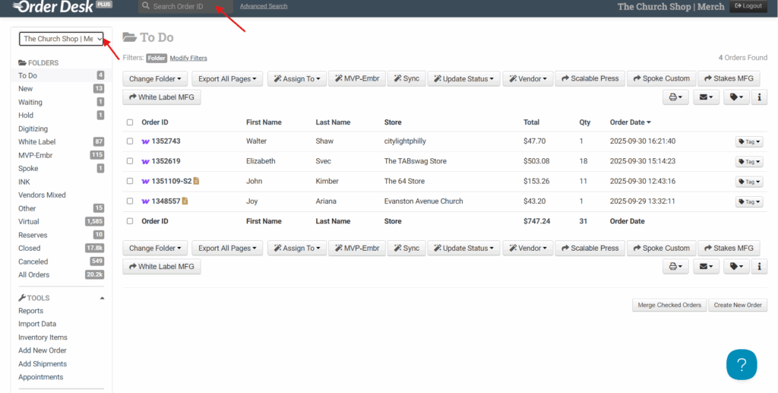This screenshot has height=393, width=778.
Task: Click the note icon beside order 1348557
Action: coord(185,201)
